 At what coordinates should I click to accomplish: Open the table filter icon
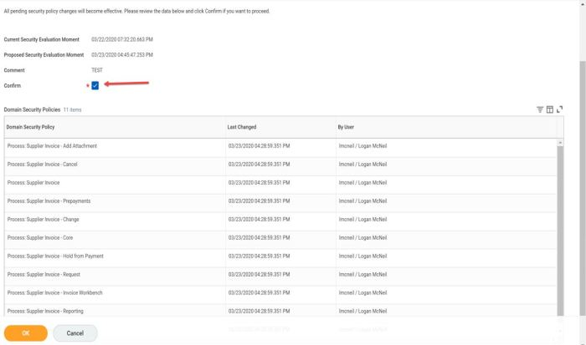tap(540, 109)
